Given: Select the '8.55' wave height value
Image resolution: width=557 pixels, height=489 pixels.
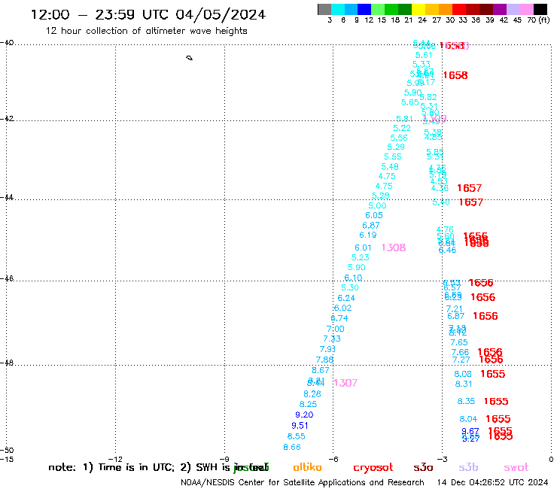Looking at the screenshot, I should pyautogui.click(x=297, y=436).
